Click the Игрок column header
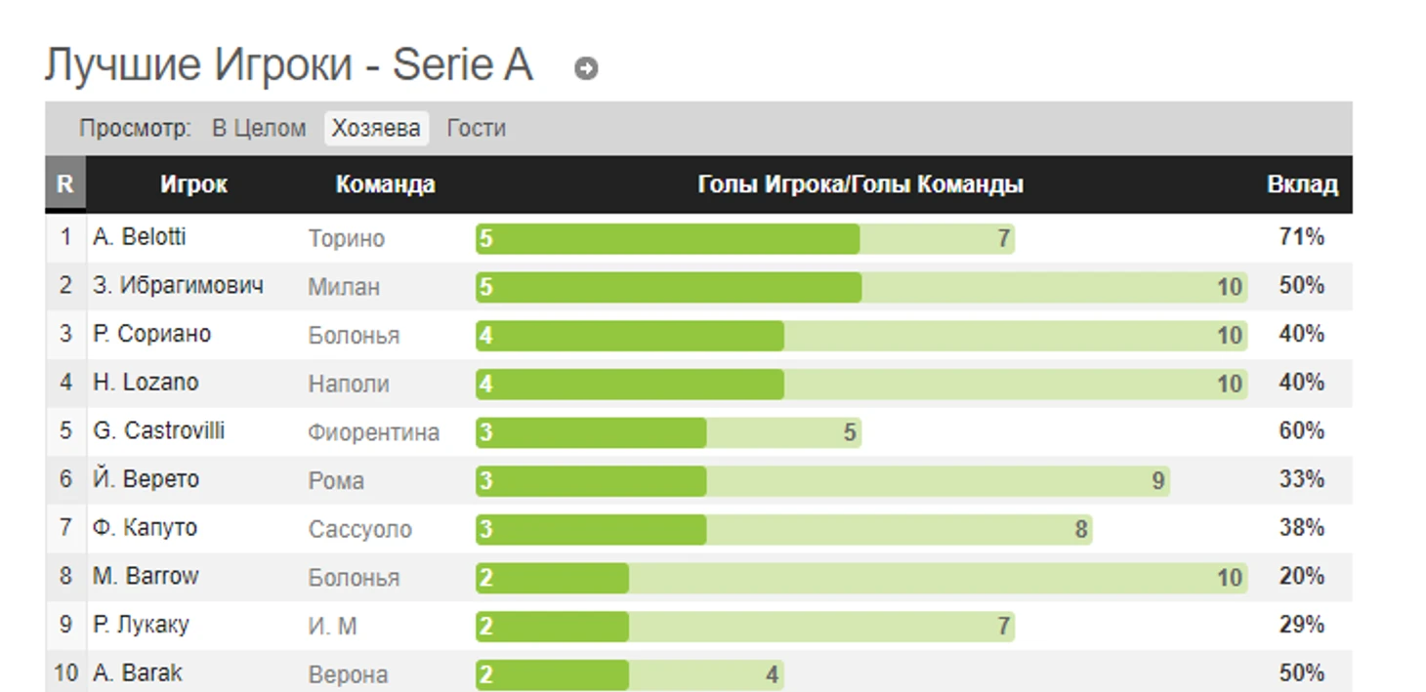 pyautogui.click(x=193, y=184)
